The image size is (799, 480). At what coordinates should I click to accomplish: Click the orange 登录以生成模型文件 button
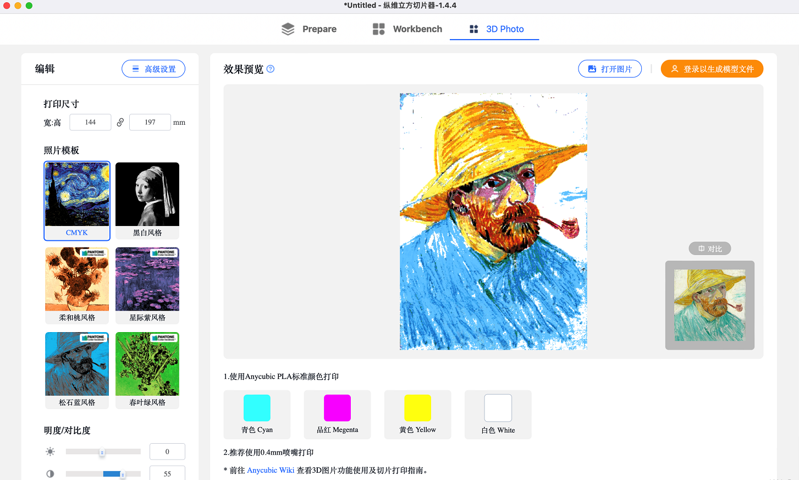coord(712,69)
